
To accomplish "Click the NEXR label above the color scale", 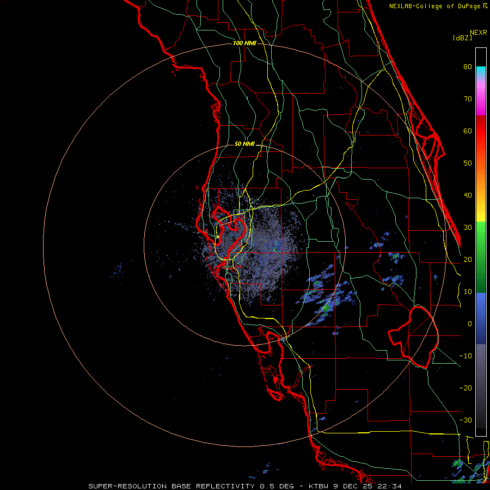I will click(x=479, y=33).
